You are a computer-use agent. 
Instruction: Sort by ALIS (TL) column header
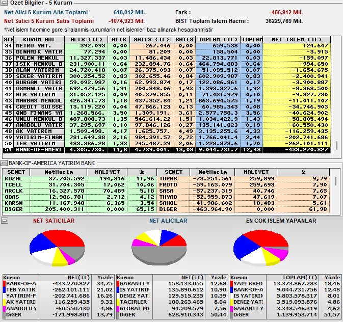[86, 40]
